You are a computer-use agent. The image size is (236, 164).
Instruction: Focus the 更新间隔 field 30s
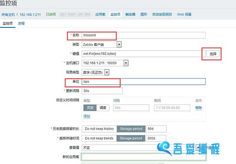(102, 91)
